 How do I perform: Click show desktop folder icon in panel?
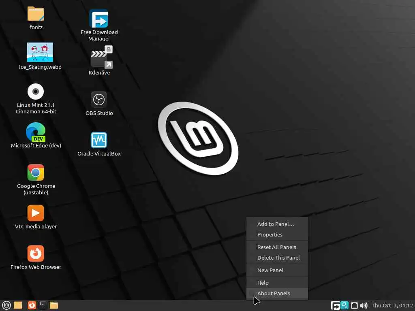pos(18,305)
